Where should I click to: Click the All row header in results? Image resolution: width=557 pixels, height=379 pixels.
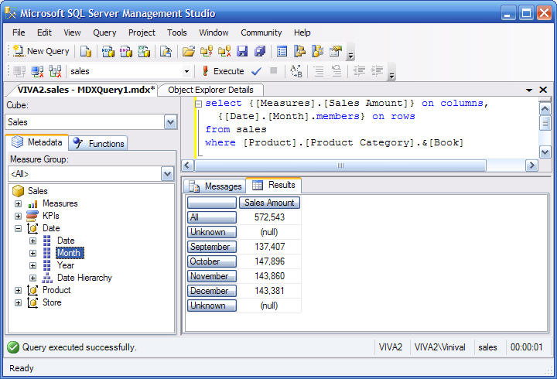pyautogui.click(x=212, y=217)
